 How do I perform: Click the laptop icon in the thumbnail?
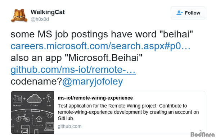[49, 127]
